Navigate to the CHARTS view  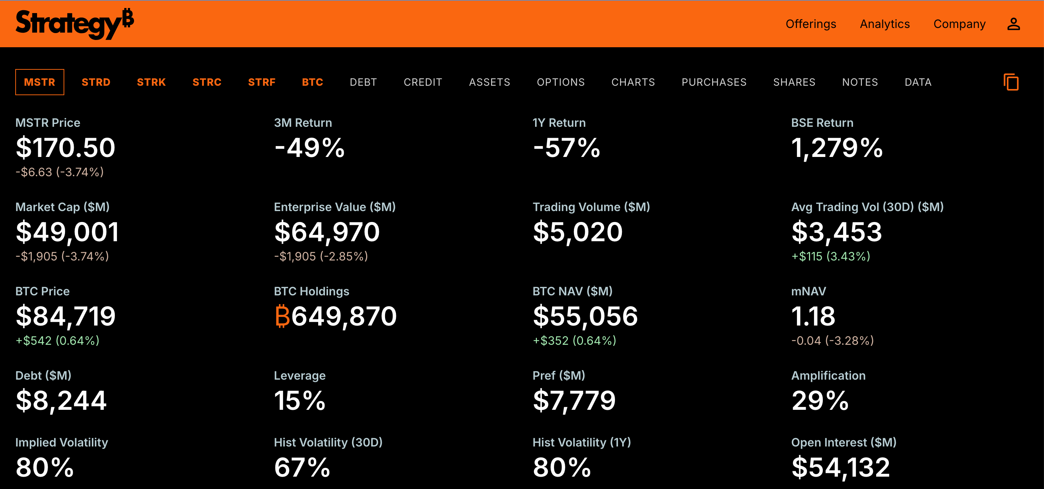633,82
